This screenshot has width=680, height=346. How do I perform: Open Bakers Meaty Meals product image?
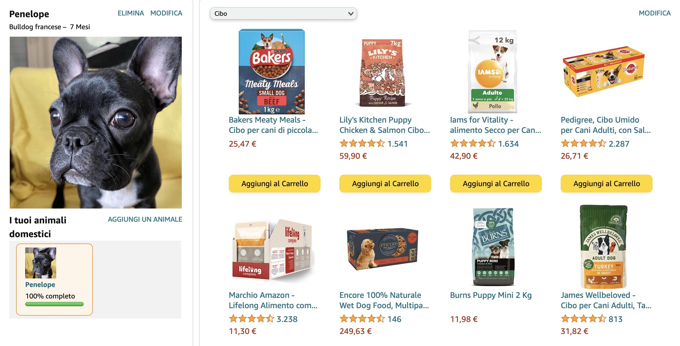tap(271, 72)
